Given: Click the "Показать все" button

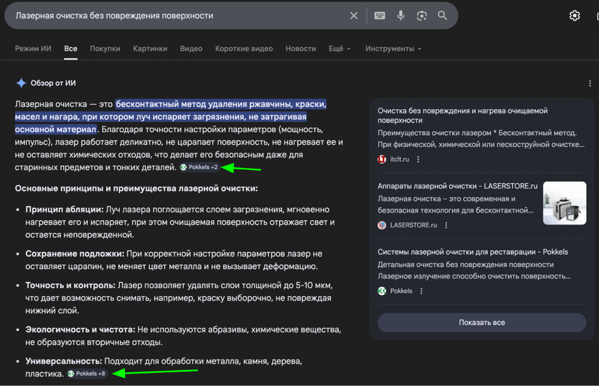Looking at the screenshot, I should [482, 323].
